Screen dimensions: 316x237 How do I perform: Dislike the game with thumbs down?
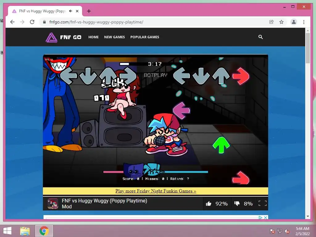coord(237,204)
